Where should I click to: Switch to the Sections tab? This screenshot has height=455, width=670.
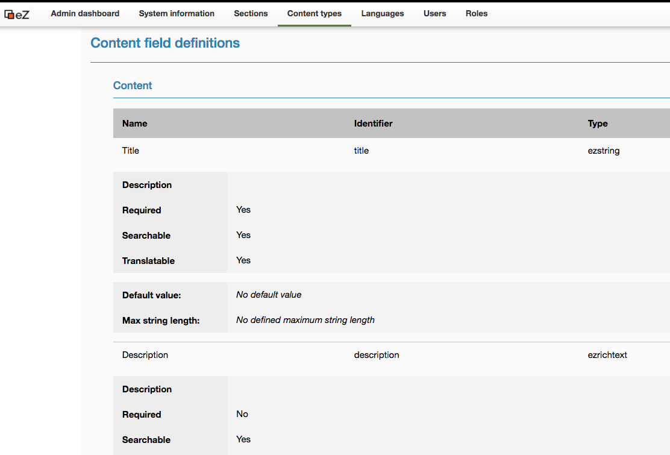(251, 13)
